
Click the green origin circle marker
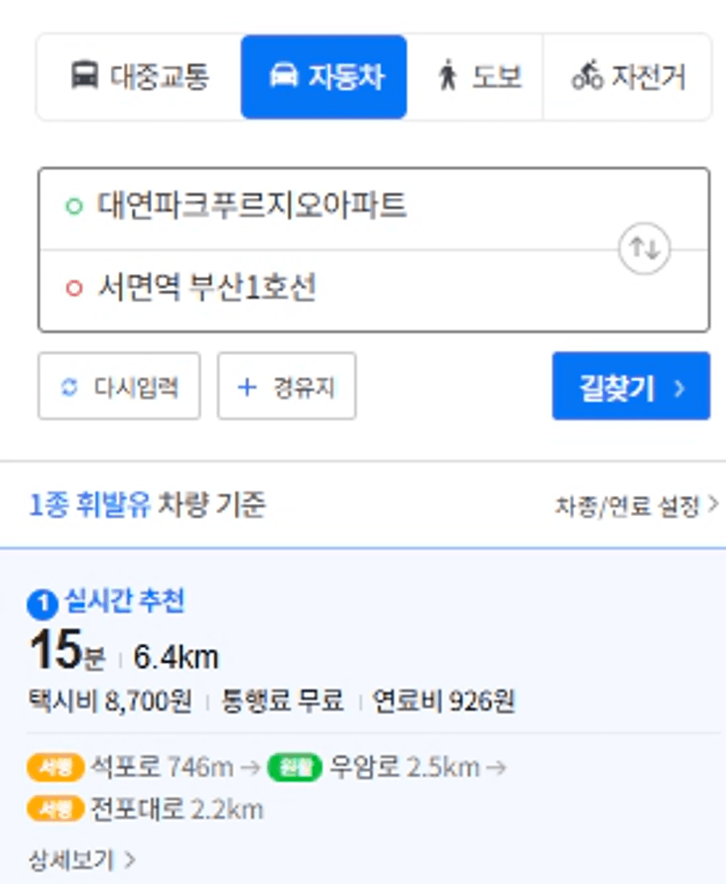pos(74,206)
